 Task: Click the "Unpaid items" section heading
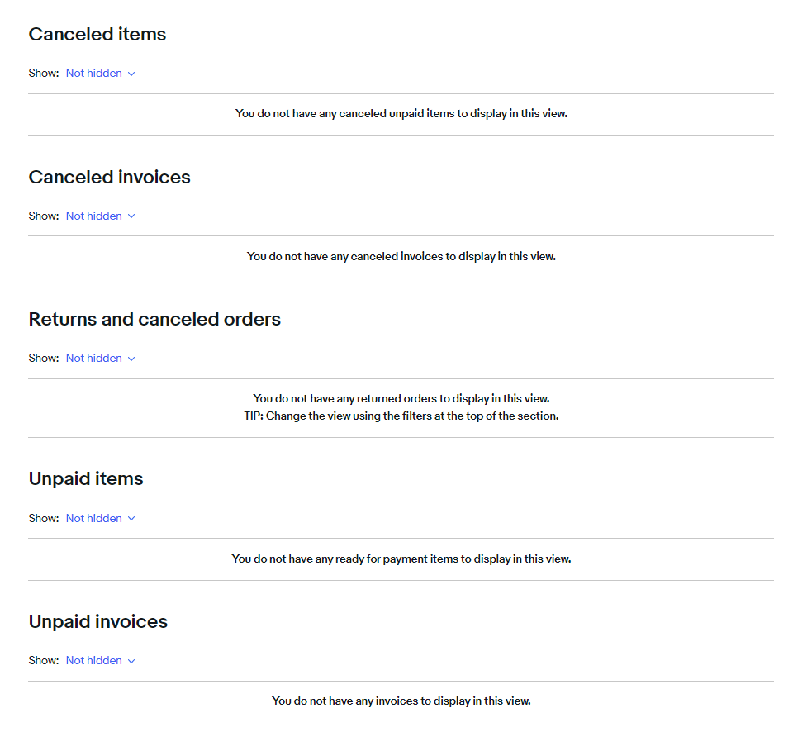86,479
